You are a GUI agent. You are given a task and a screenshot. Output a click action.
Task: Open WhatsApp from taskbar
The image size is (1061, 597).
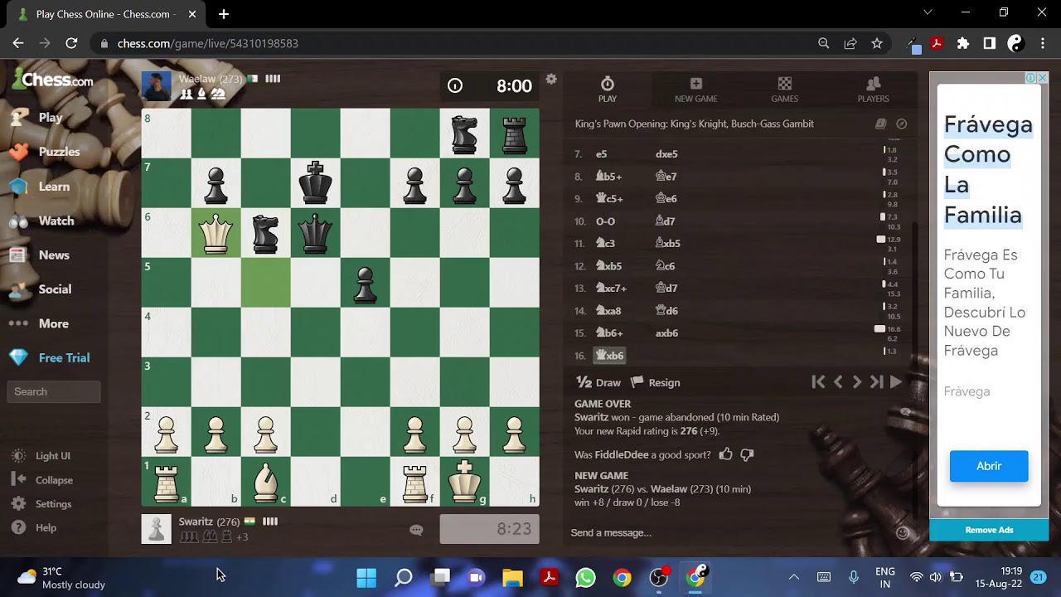(x=585, y=577)
